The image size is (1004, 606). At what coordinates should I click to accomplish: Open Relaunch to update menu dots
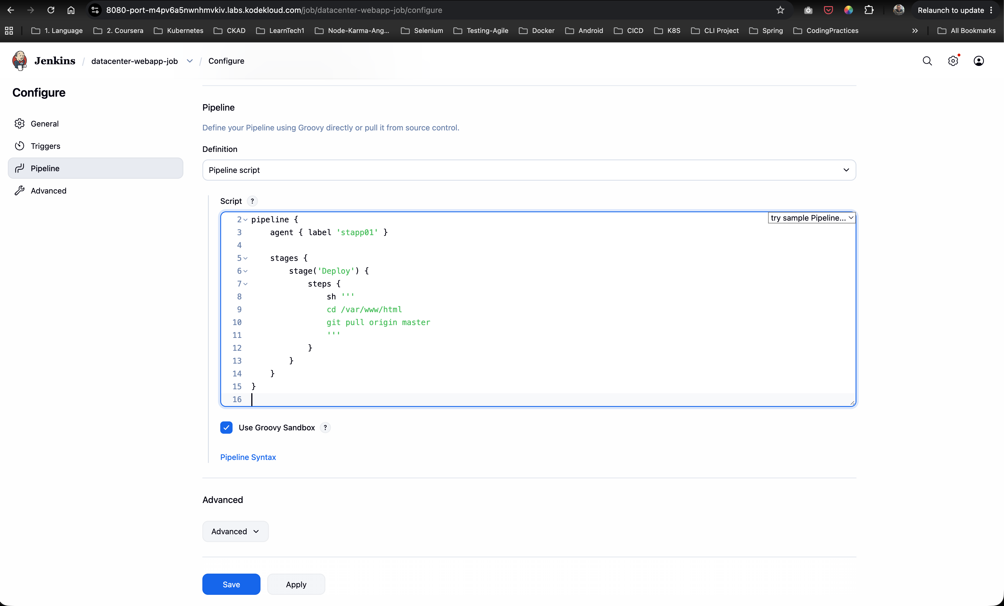[x=991, y=10]
